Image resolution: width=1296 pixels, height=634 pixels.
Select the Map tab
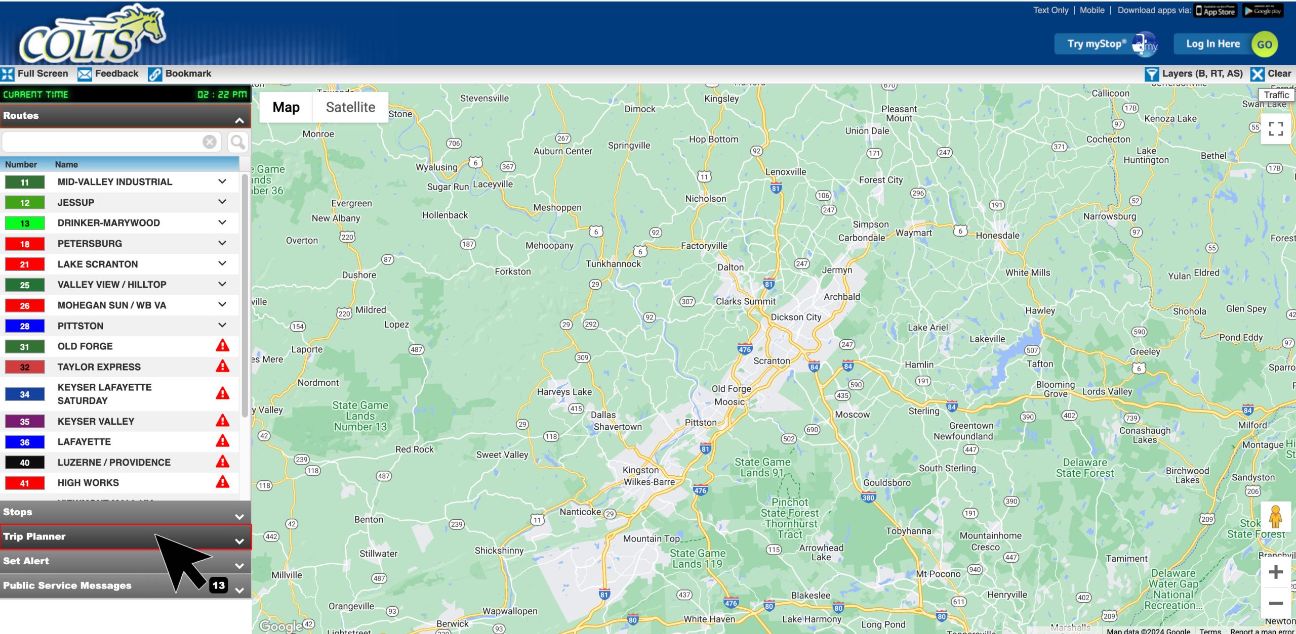click(286, 107)
